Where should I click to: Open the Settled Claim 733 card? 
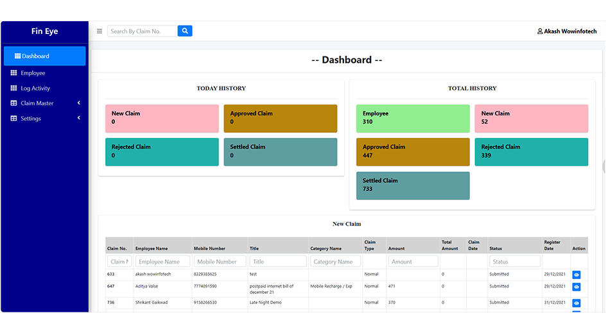[x=413, y=186]
